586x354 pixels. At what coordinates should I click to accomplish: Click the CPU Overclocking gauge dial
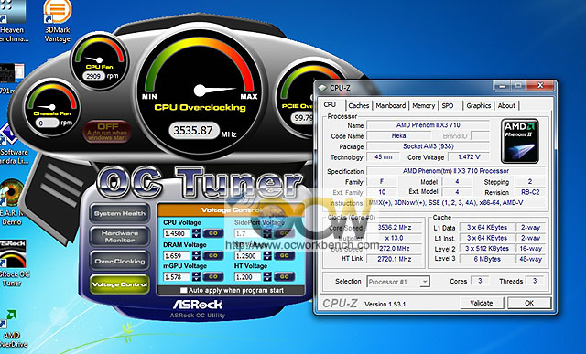click(200, 91)
